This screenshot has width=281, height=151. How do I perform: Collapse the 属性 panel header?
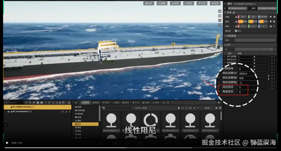[225, 4]
